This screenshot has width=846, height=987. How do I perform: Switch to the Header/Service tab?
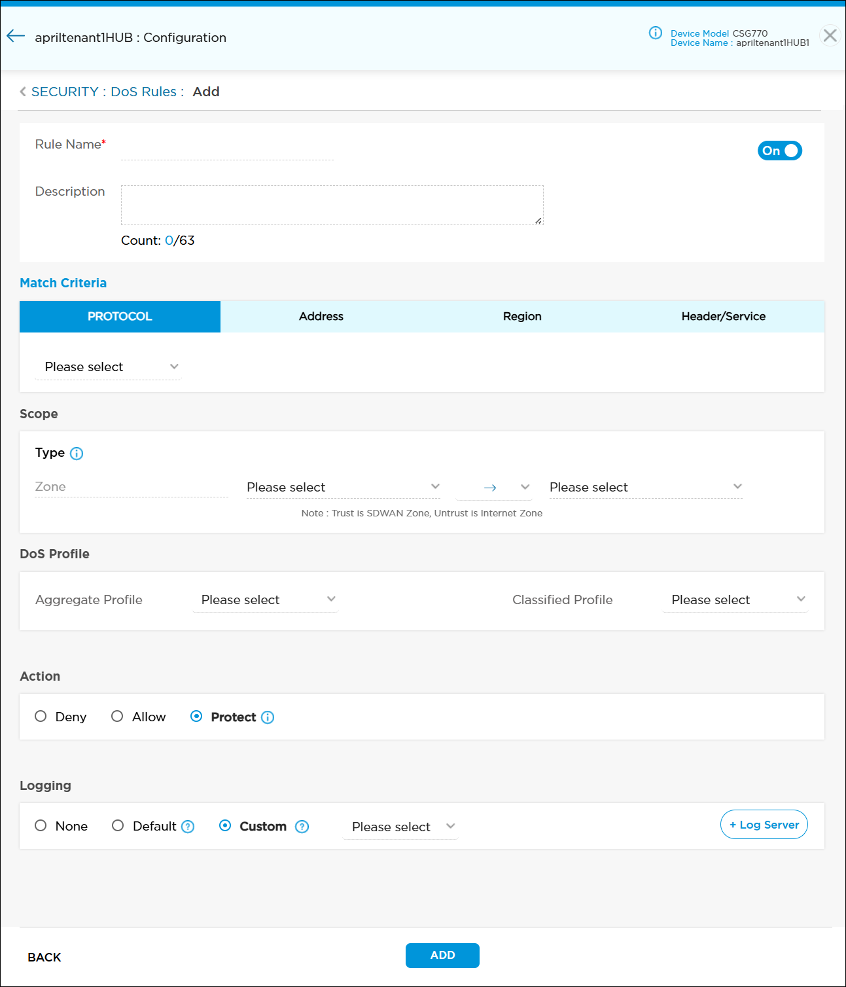pyautogui.click(x=723, y=317)
